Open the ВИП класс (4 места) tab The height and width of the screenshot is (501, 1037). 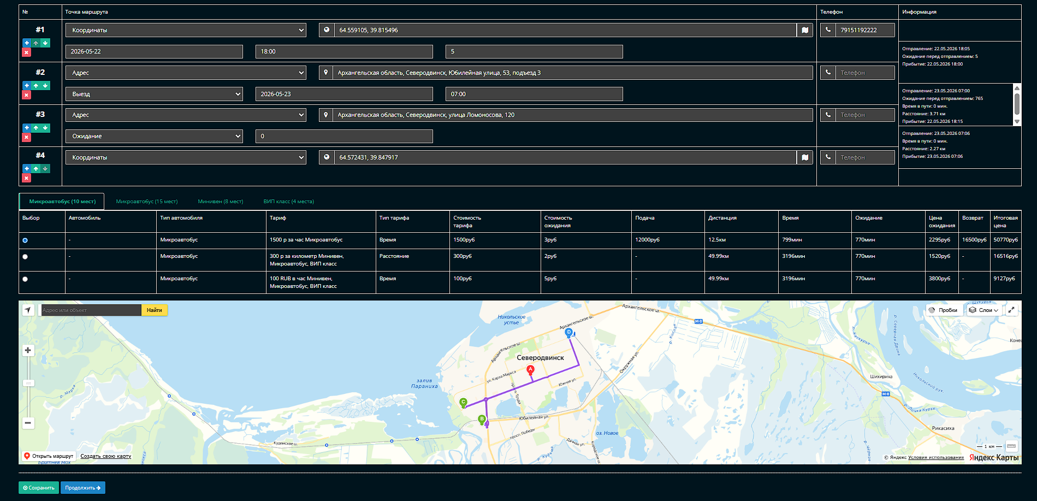(288, 202)
